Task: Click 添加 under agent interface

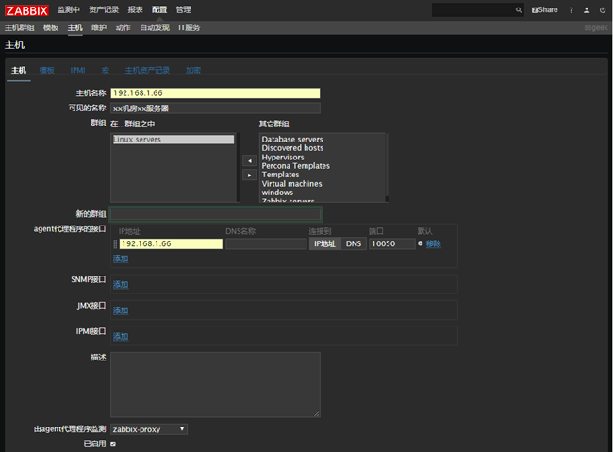Action: point(121,259)
